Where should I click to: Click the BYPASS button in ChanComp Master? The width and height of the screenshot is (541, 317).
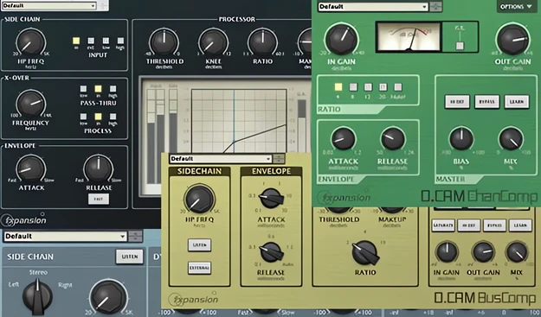point(486,102)
